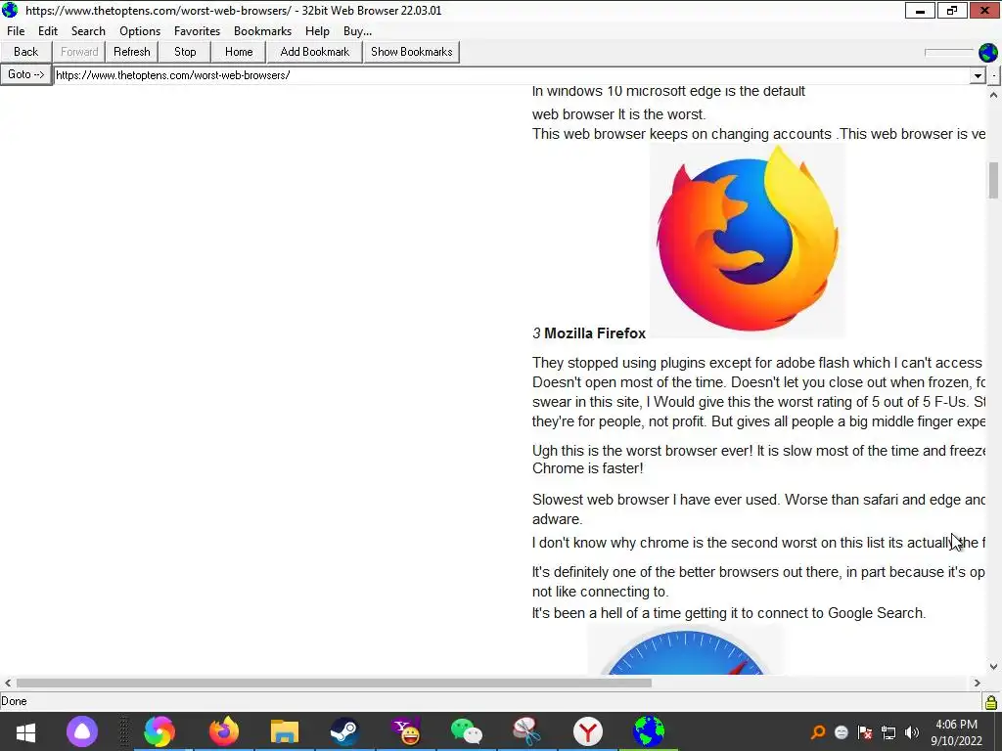Click Show Bookmarks
This screenshot has width=1002, height=751.
point(412,52)
